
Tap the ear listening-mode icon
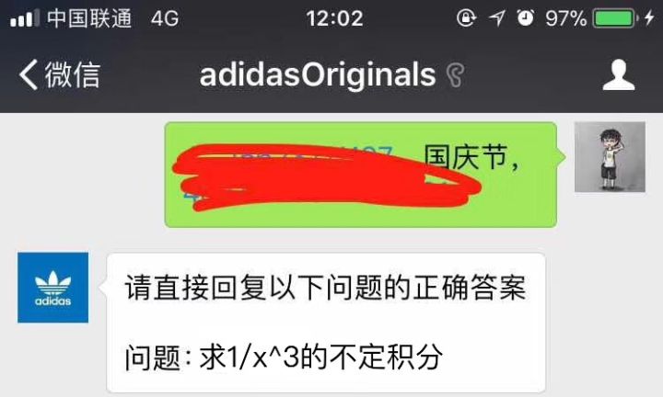(456, 75)
